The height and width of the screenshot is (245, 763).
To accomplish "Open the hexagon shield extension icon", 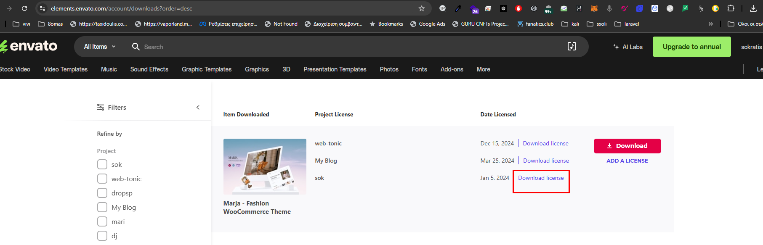I will 534,8.
